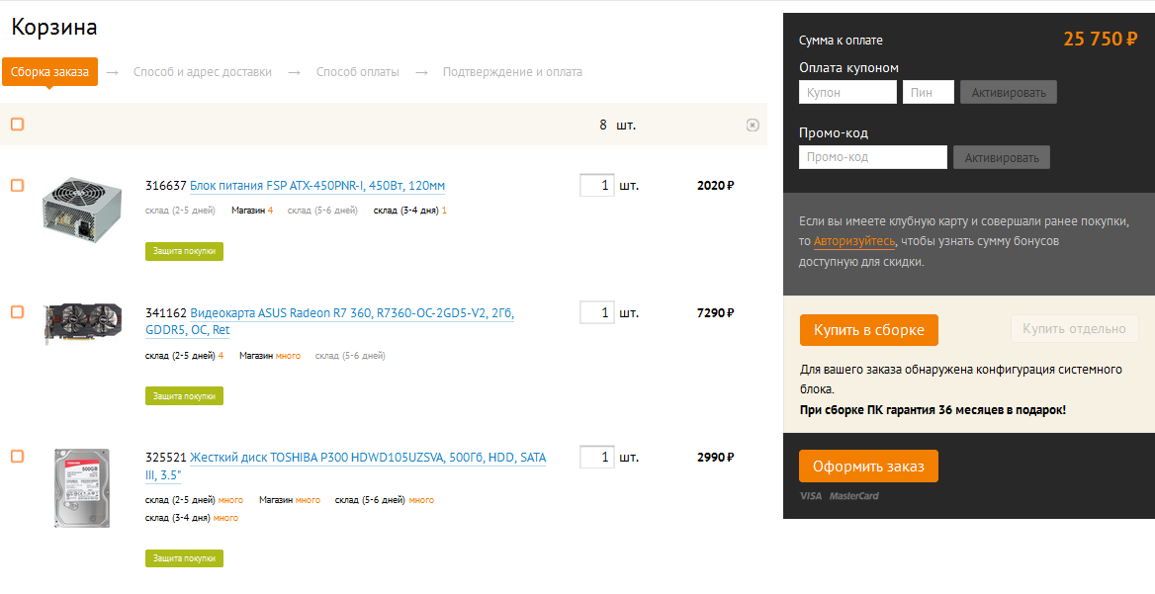
Task: Click the 7290 ₽ price
Action: pyautogui.click(x=715, y=313)
